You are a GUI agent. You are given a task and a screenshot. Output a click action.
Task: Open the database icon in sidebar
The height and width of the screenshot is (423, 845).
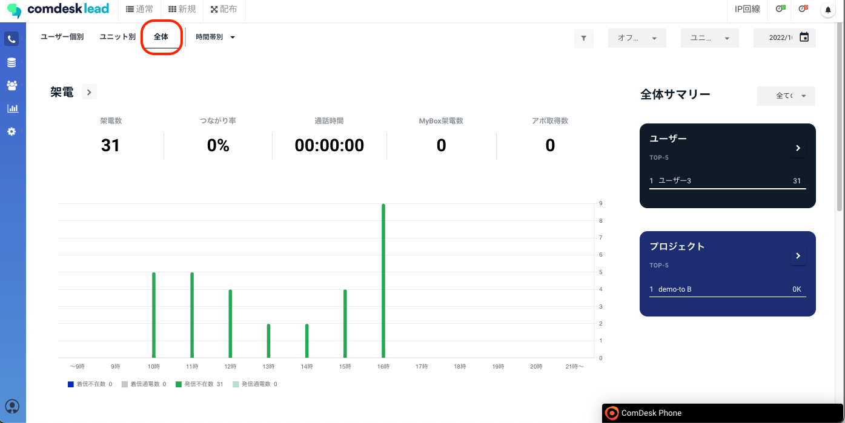click(x=12, y=63)
